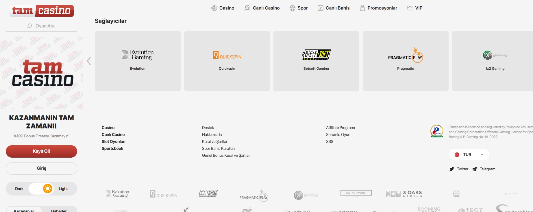The height and width of the screenshot is (212, 533).
Task: Click the Spor soccer ball icon
Action: pos(293,8)
